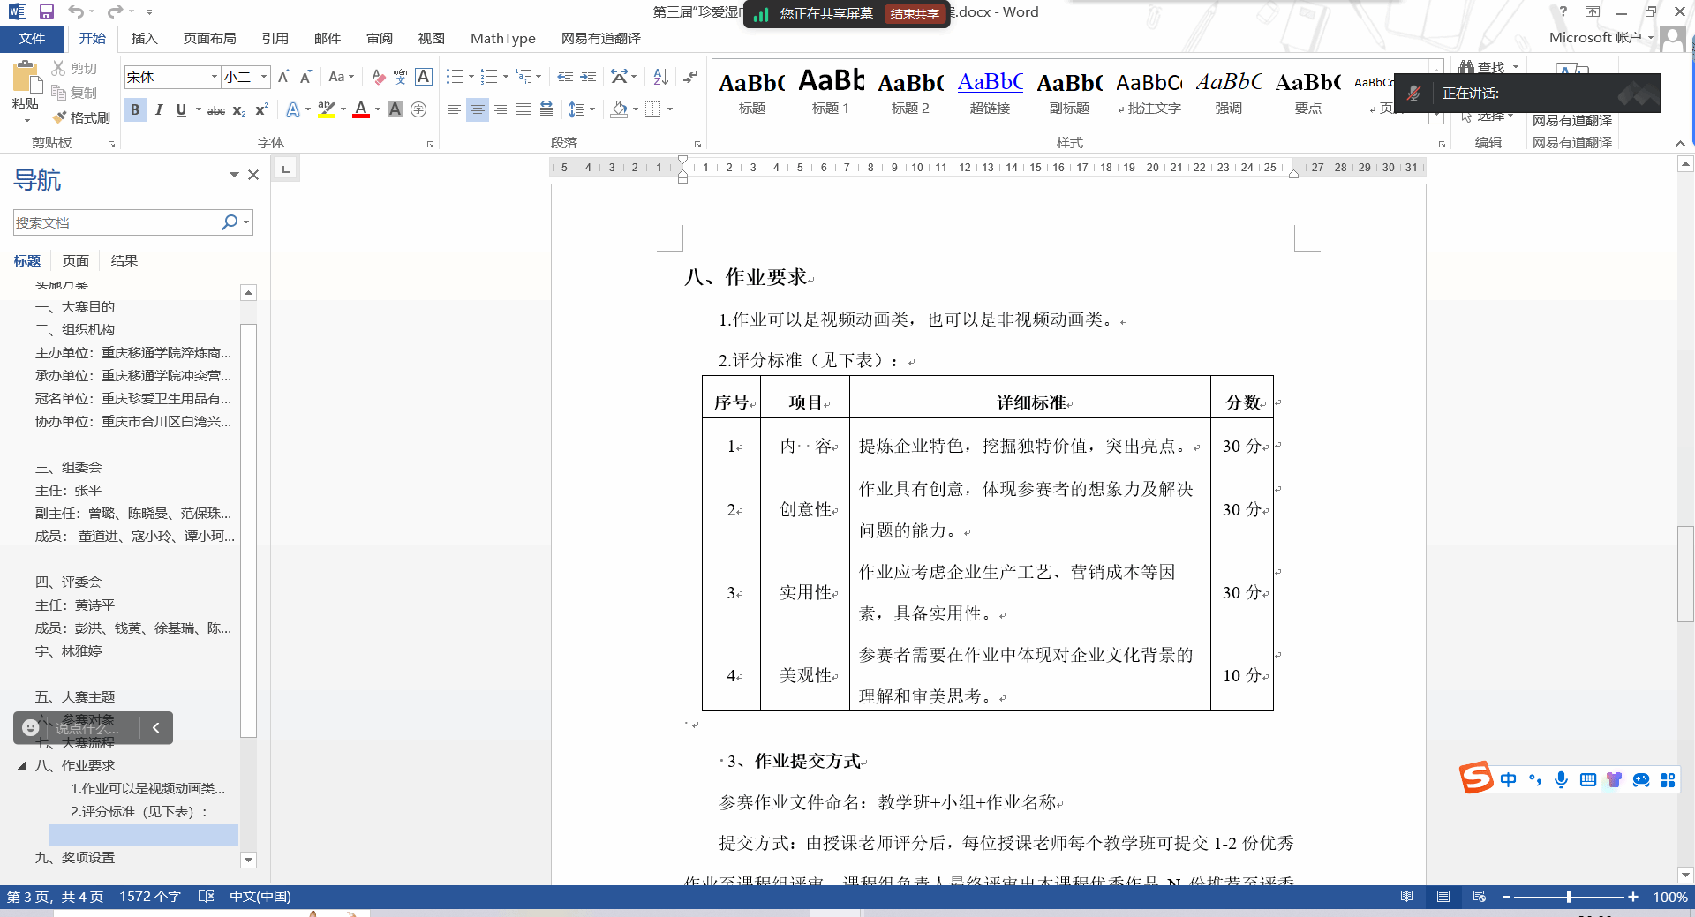Toggle bold formatting
The image size is (1695, 917).
(135, 109)
